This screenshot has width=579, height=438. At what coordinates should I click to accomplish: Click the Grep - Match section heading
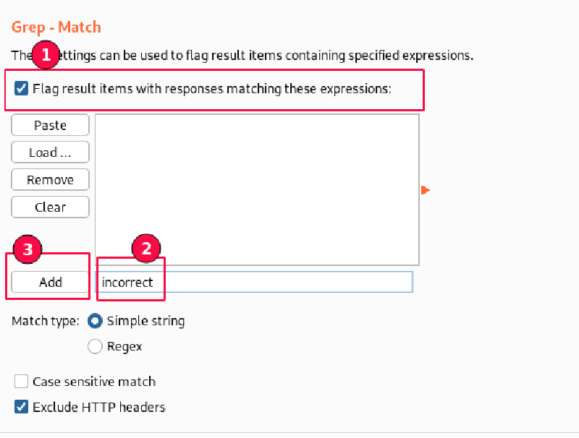tap(56, 27)
